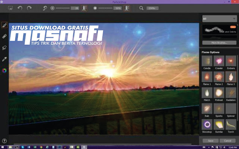This screenshot has height=149, width=239.
Task: Open the color wheel picker
Action: pyautogui.click(x=4, y=70)
